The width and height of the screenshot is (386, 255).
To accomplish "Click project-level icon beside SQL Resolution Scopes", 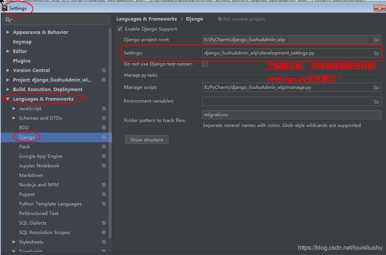I will tap(104, 233).
